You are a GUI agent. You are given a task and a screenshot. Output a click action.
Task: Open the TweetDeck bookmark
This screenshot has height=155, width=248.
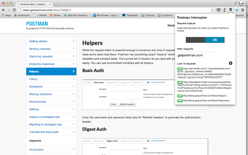pyautogui.click(x=130, y=15)
